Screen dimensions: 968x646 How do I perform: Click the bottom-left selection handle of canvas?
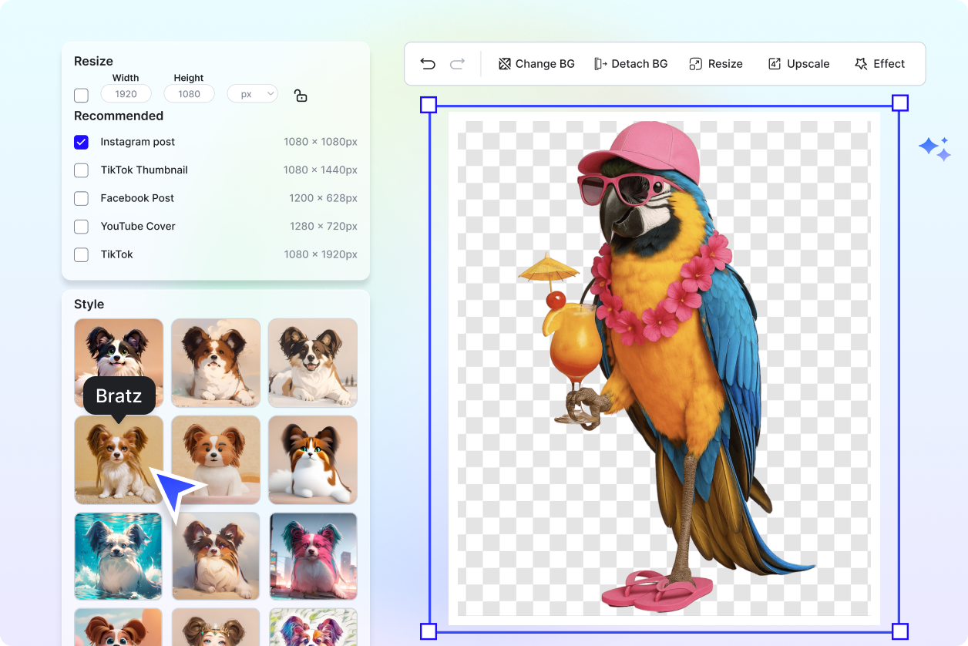point(429,632)
